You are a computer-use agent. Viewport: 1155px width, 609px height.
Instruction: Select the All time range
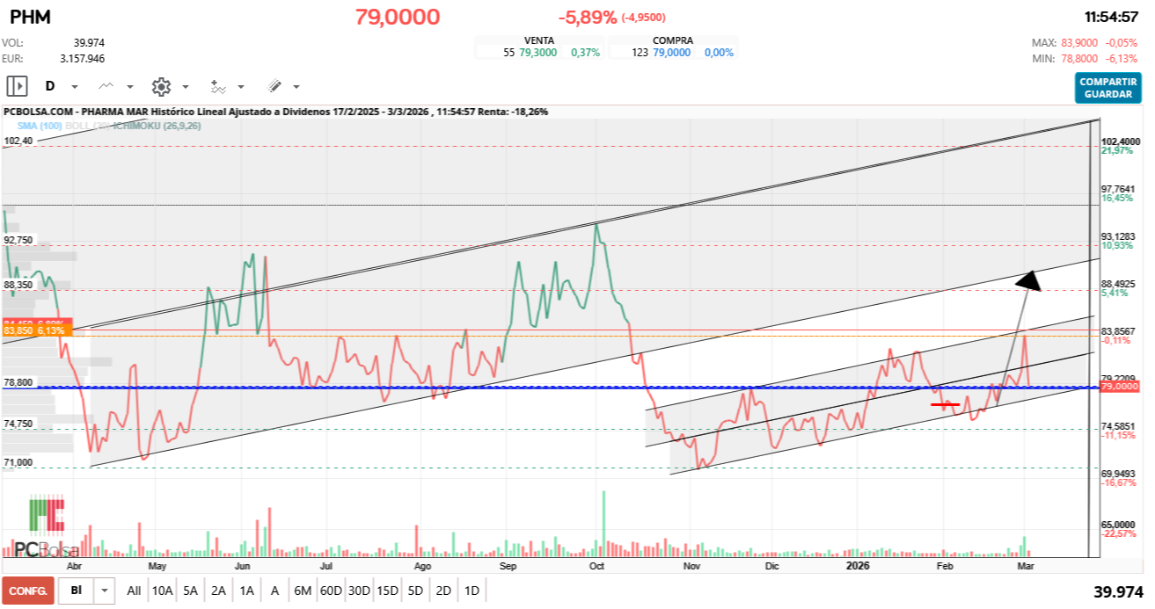click(x=134, y=591)
